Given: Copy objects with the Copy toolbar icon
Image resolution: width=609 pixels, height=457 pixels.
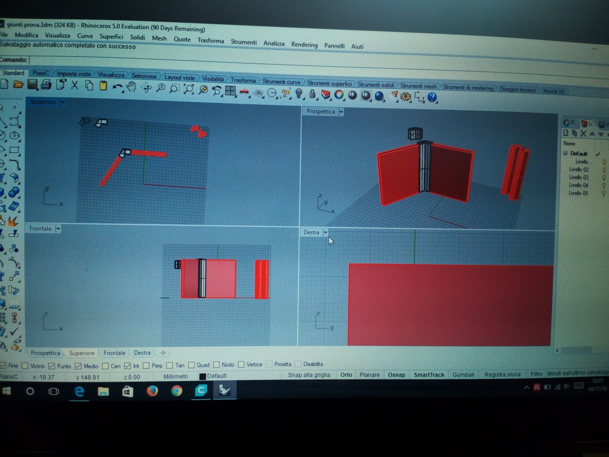Looking at the screenshot, I should pos(89,85).
